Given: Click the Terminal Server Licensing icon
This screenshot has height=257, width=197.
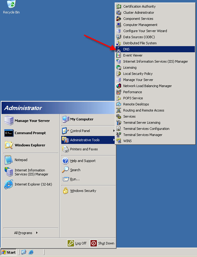Looking at the screenshot, I should tap(119, 123).
